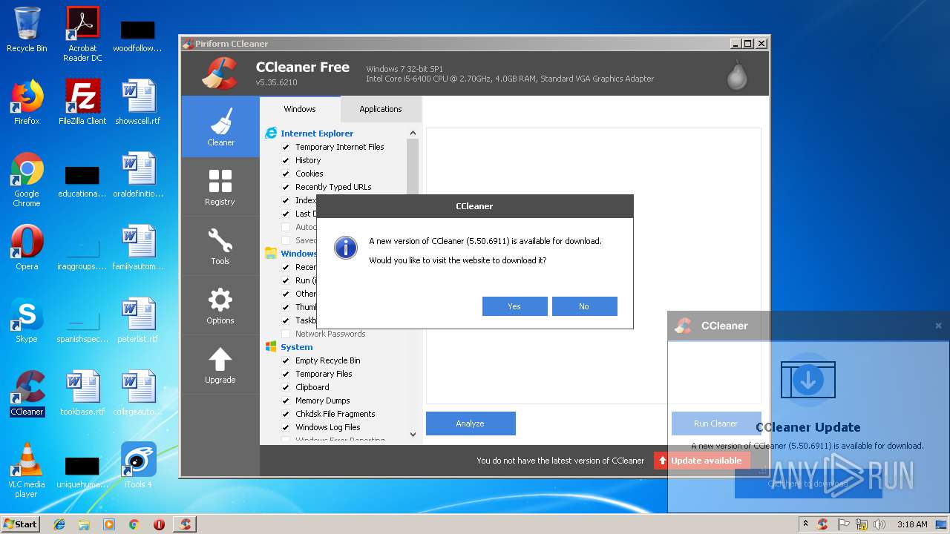Click the Update available button
This screenshot has width=950, height=534.
(702, 461)
